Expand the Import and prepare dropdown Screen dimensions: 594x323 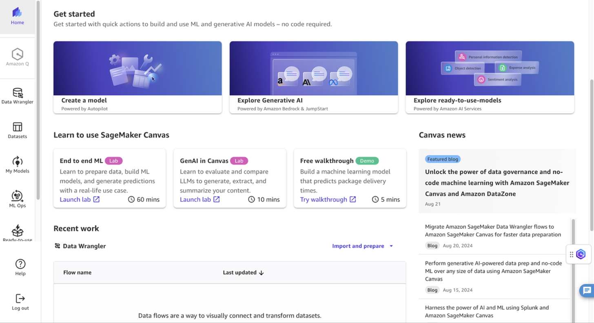coord(363,246)
